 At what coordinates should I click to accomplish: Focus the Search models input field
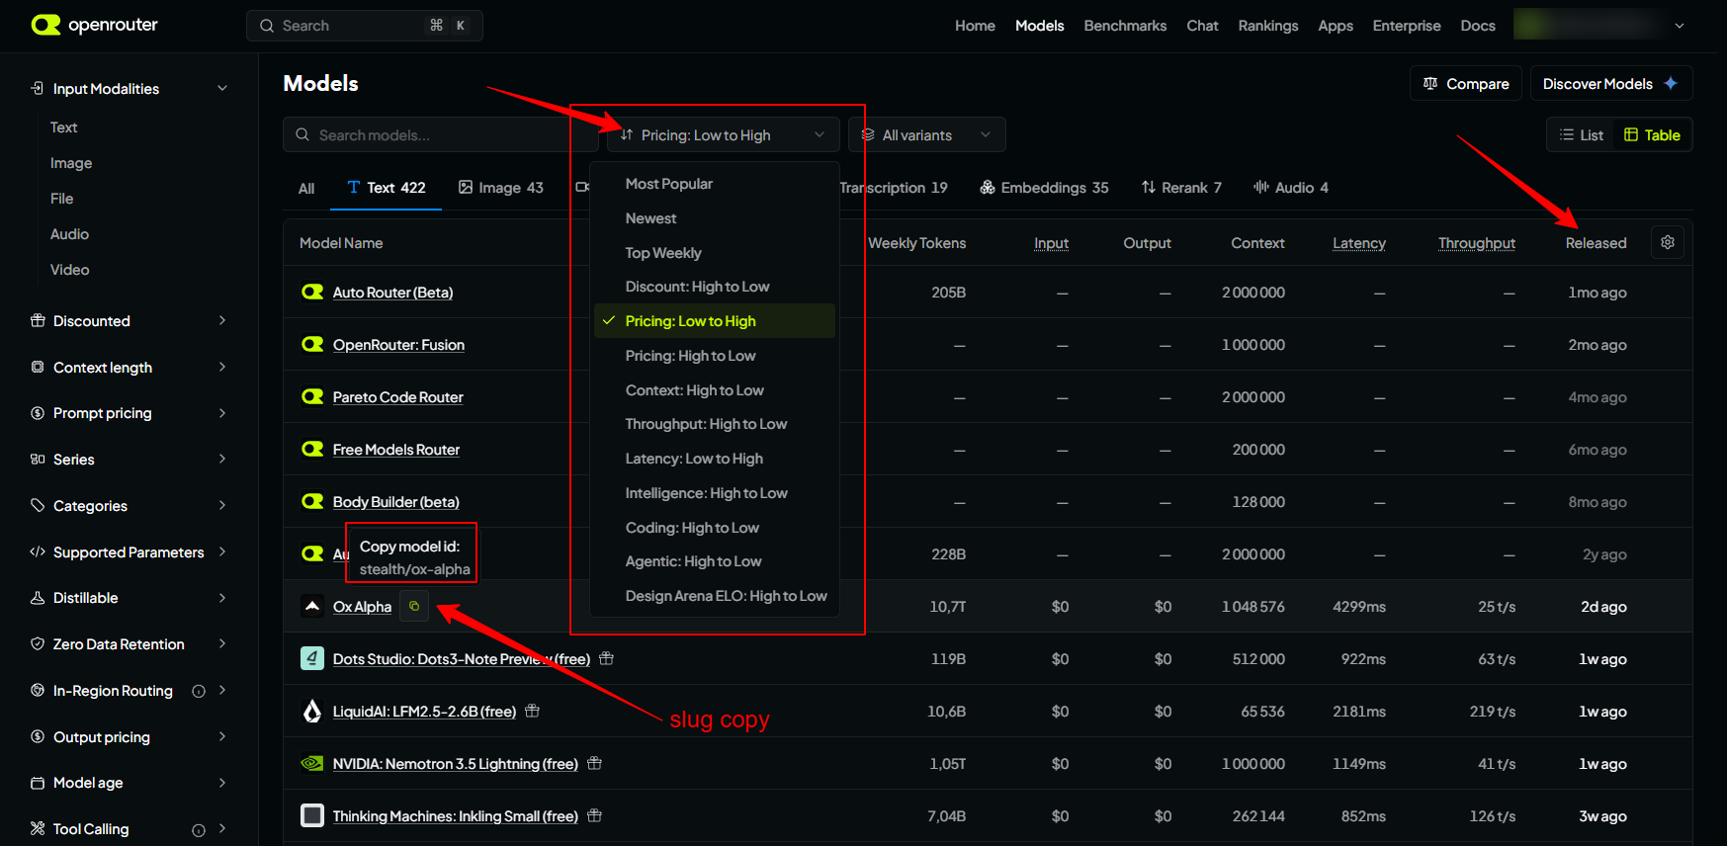441,135
